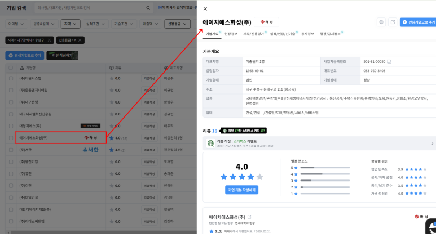
Task: Click phone number 053-760-3405
Action: (x=375, y=71)
